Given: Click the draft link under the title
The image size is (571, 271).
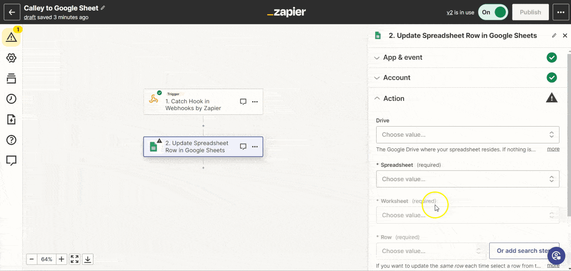Looking at the screenshot, I should [x=30, y=17].
